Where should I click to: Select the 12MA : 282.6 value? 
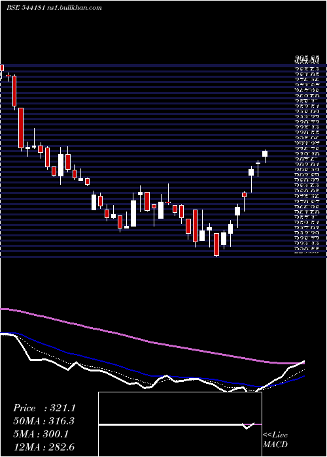click(x=44, y=447)
